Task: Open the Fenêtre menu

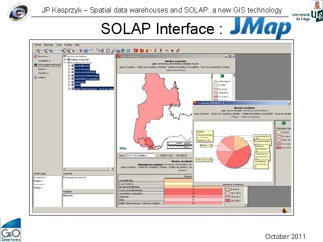Action: (68, 45)
